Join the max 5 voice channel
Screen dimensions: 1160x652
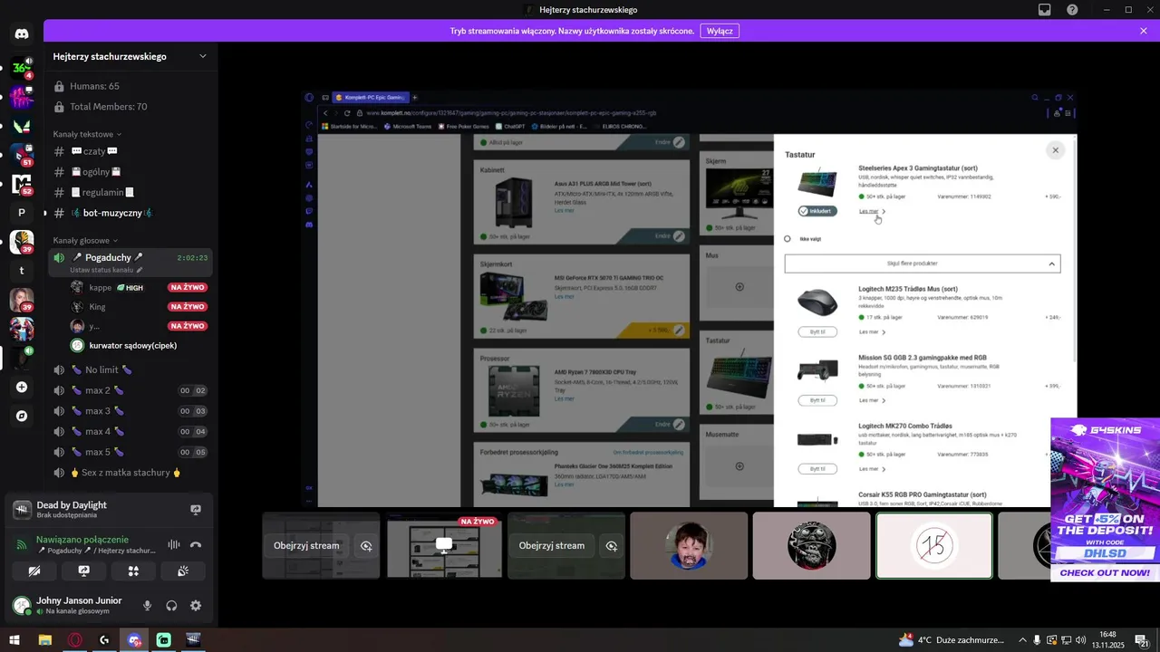point(130,452)
